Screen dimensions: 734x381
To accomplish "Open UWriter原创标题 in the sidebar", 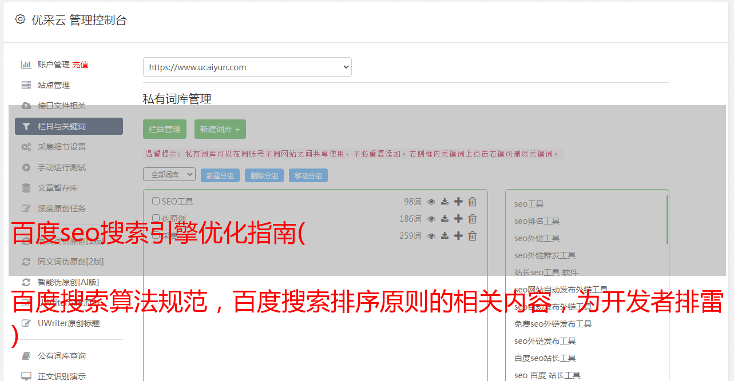I will (69, 323).
